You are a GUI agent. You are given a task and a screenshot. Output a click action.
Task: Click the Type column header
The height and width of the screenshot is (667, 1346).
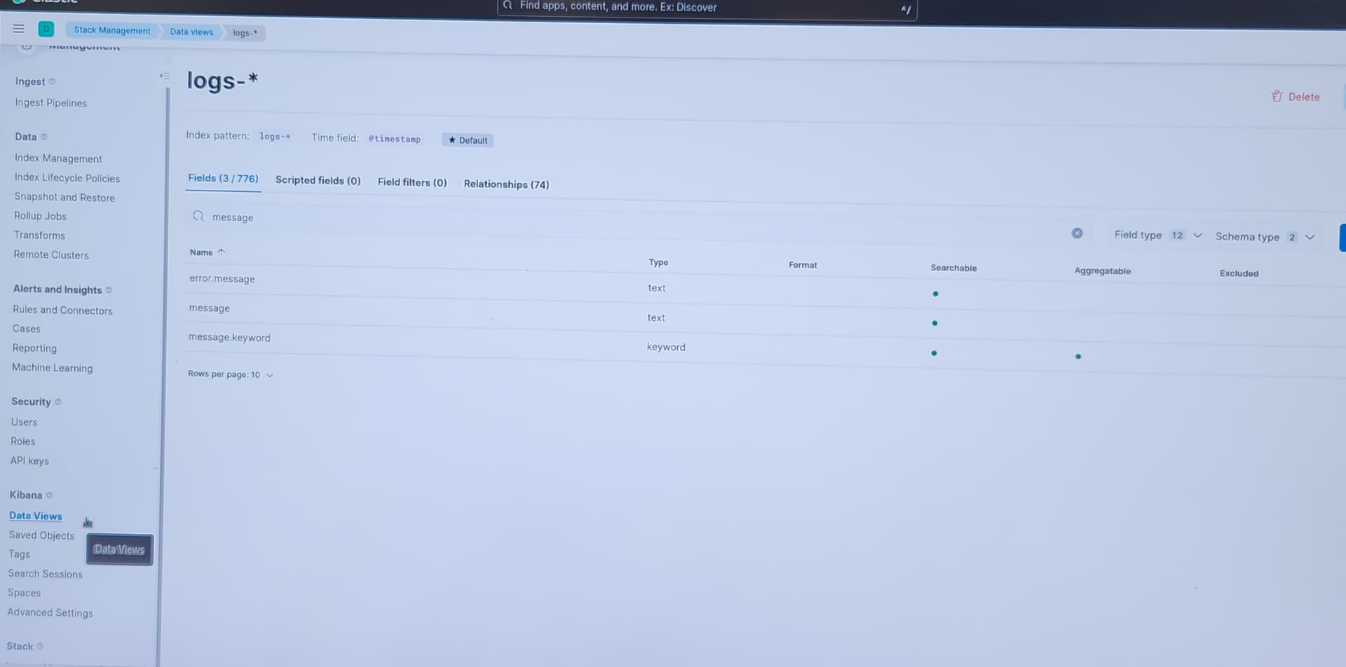click(x=658, y=262)
